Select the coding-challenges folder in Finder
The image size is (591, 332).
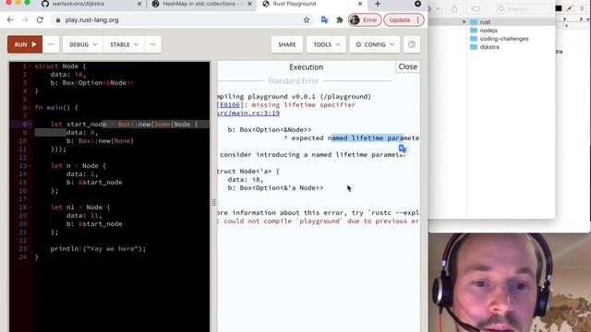tap(504, 39)
